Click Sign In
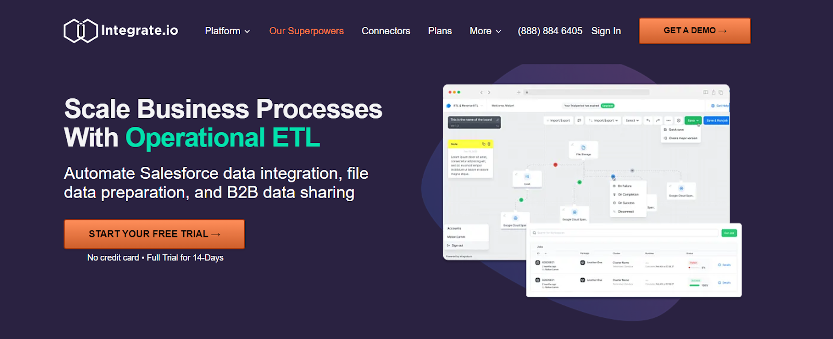 coord(606,31)
